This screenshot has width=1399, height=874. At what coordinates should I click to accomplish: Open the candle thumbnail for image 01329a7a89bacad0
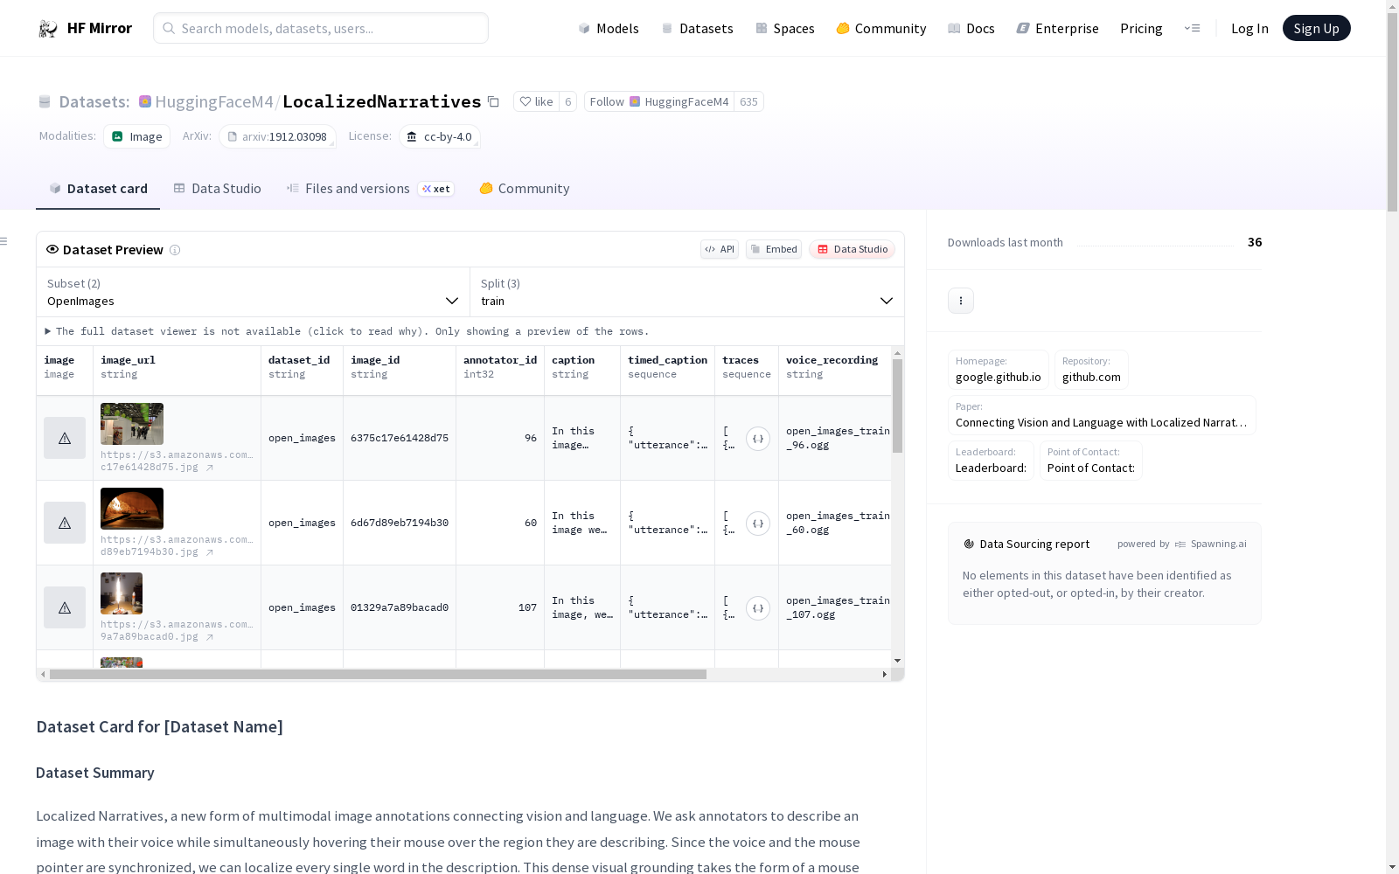point(122,593)
